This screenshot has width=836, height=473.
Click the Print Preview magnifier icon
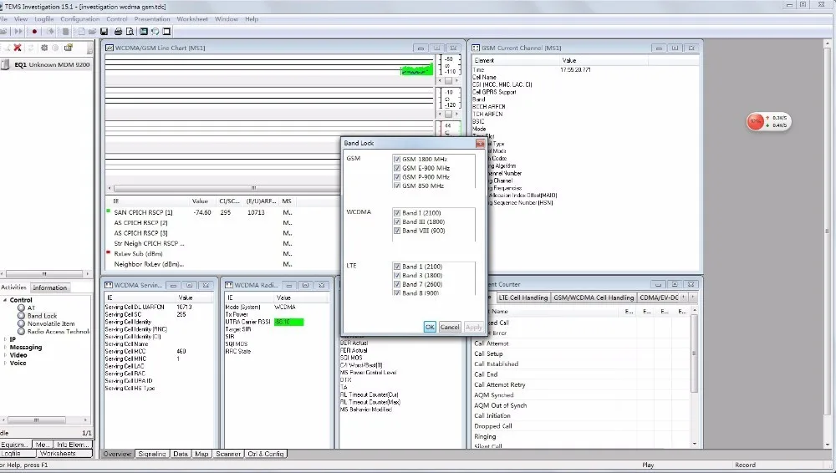130,32
